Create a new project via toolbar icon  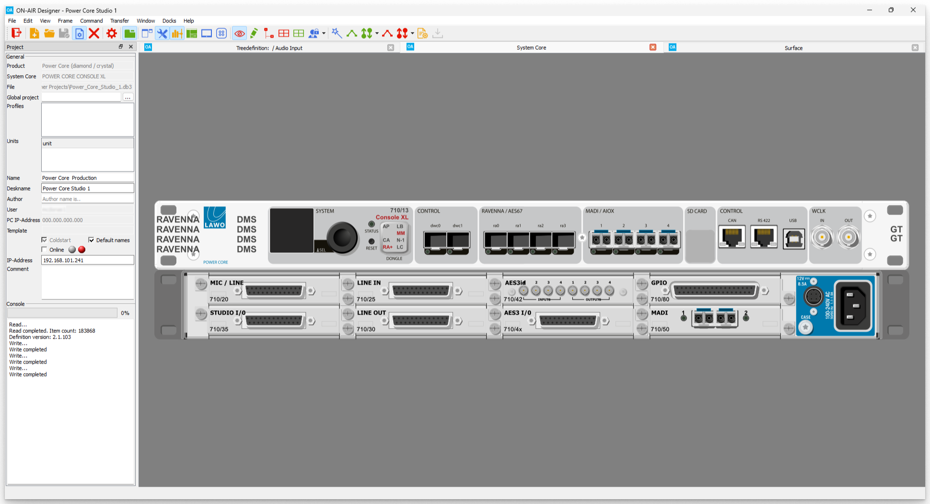34,33
